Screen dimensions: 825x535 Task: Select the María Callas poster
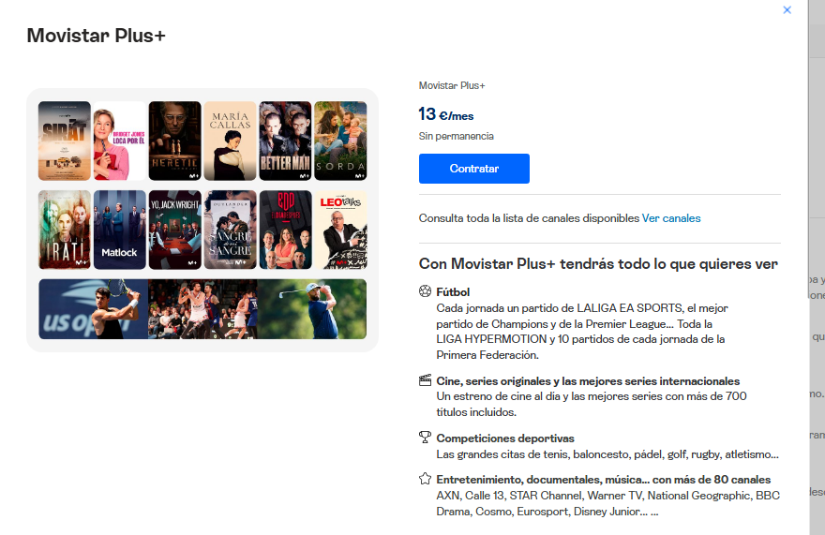230,141
